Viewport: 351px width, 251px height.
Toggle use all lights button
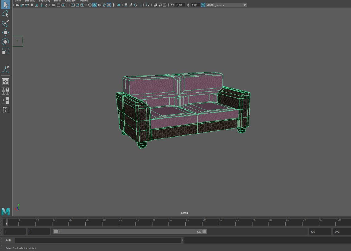pos(114,5)
